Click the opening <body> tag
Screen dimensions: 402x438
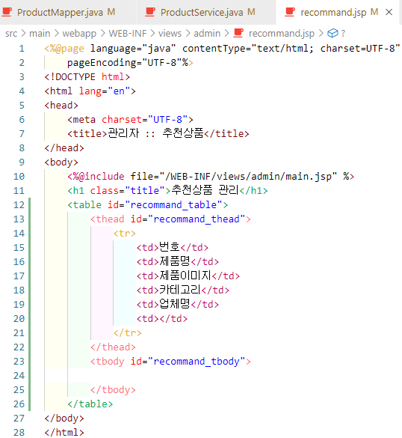pos(61,162)
